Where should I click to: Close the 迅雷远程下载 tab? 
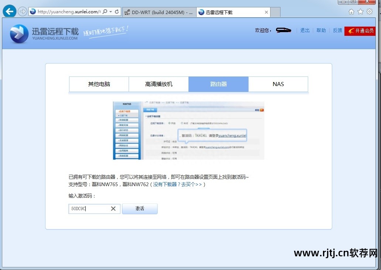[x=266, y=12]
